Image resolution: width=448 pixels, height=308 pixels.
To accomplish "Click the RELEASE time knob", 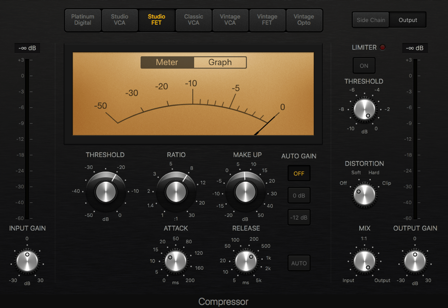I will tap(246, 261).
